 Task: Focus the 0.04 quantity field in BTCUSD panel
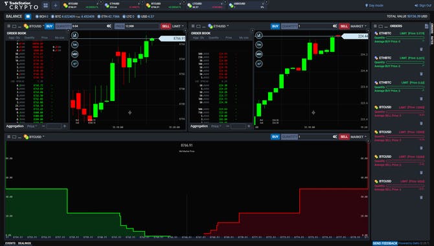tap(89, 27)
